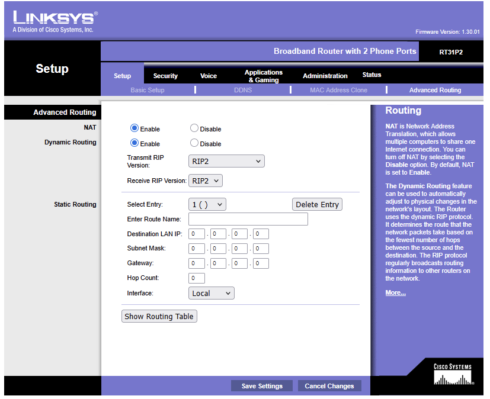
Task: Switch to the Setup main tab
Action: coord(122,76)
